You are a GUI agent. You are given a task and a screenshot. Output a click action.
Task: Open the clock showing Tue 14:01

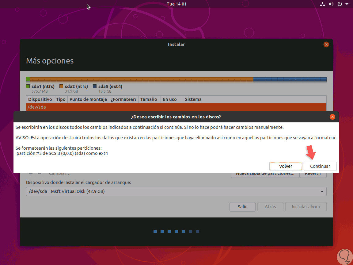point(176,4)
